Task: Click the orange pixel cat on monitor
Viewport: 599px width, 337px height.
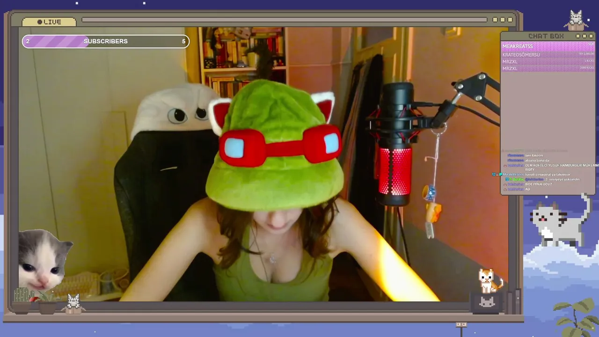Action: coord(490,281)
